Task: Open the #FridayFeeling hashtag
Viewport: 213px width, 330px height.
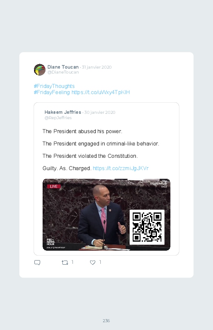Action: (x=52, y=92)
